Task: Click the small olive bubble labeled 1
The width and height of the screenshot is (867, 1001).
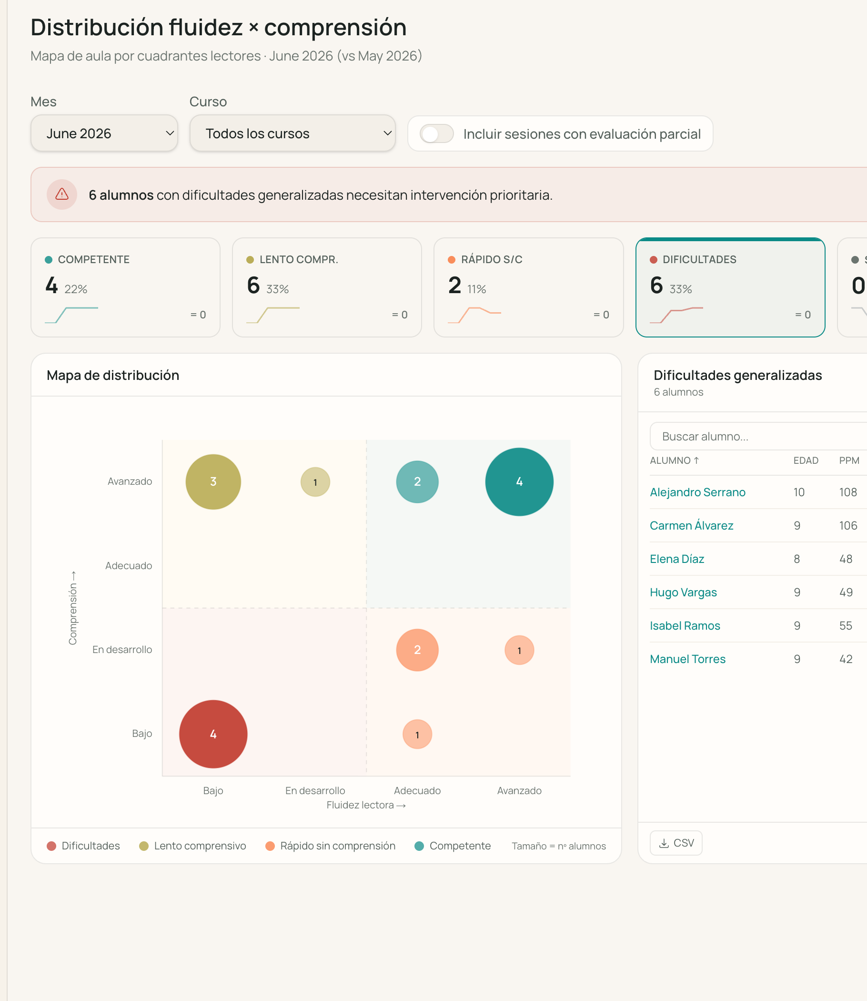Action: 315,482
